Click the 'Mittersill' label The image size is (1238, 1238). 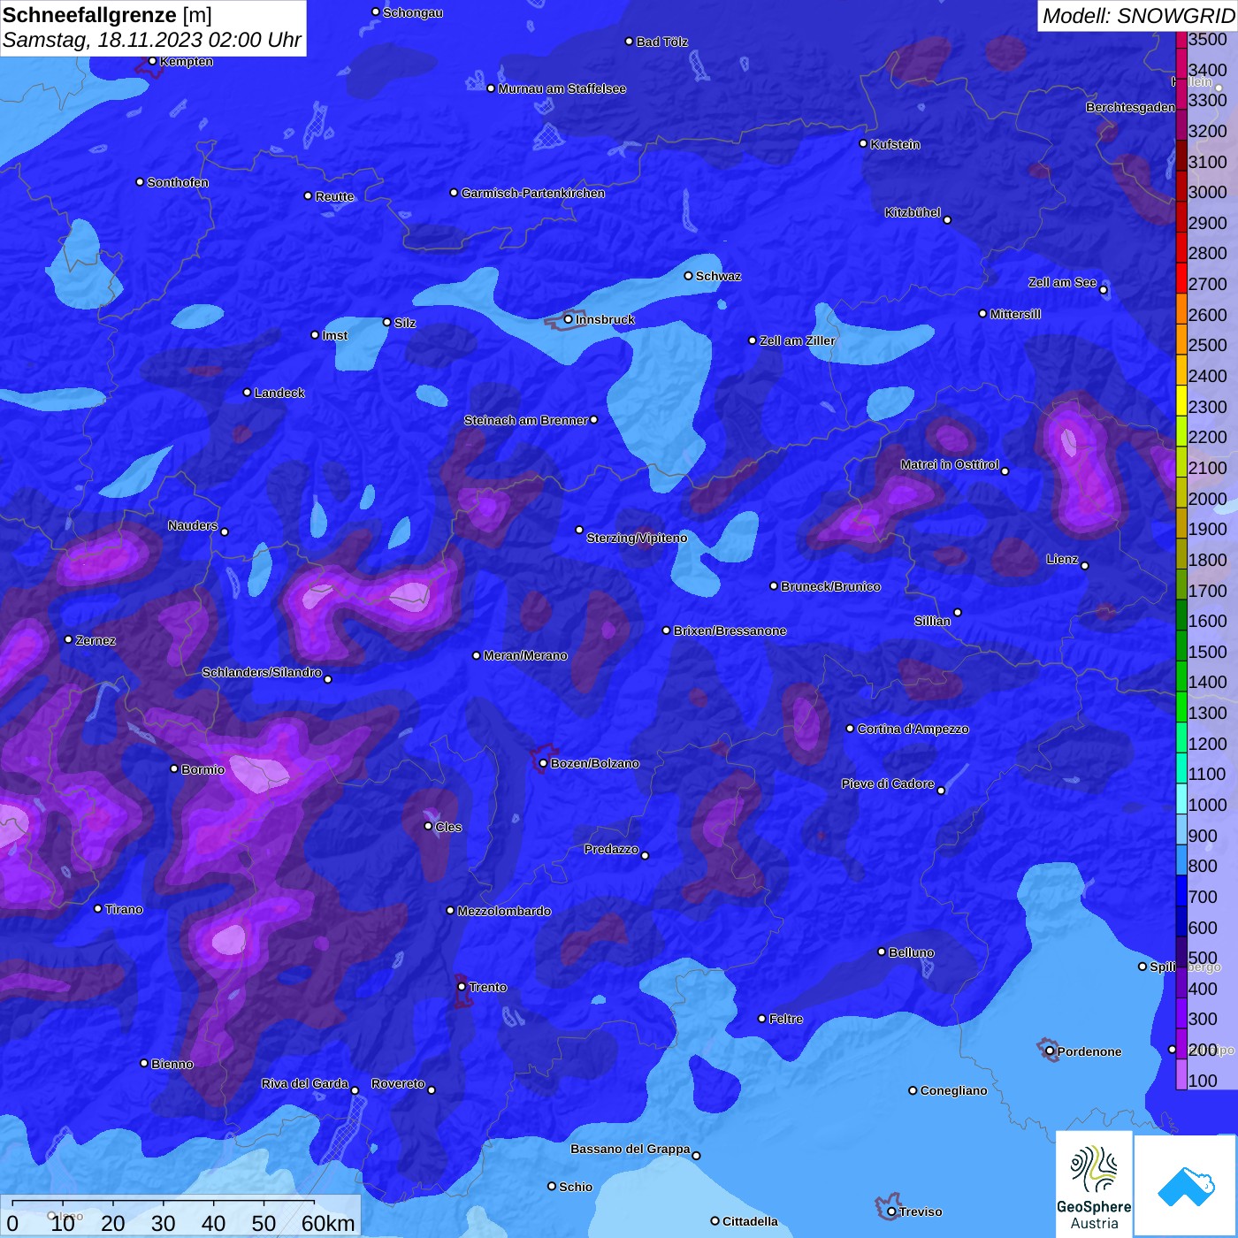pos(1015,314)
